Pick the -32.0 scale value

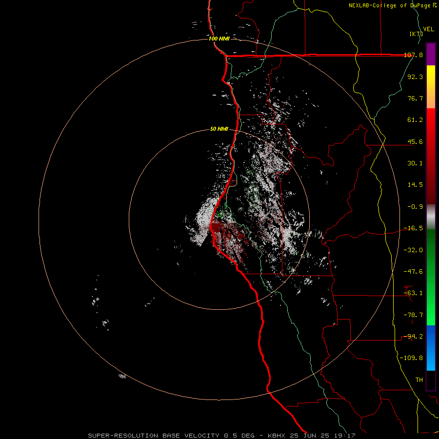click(x=413, y=250)
